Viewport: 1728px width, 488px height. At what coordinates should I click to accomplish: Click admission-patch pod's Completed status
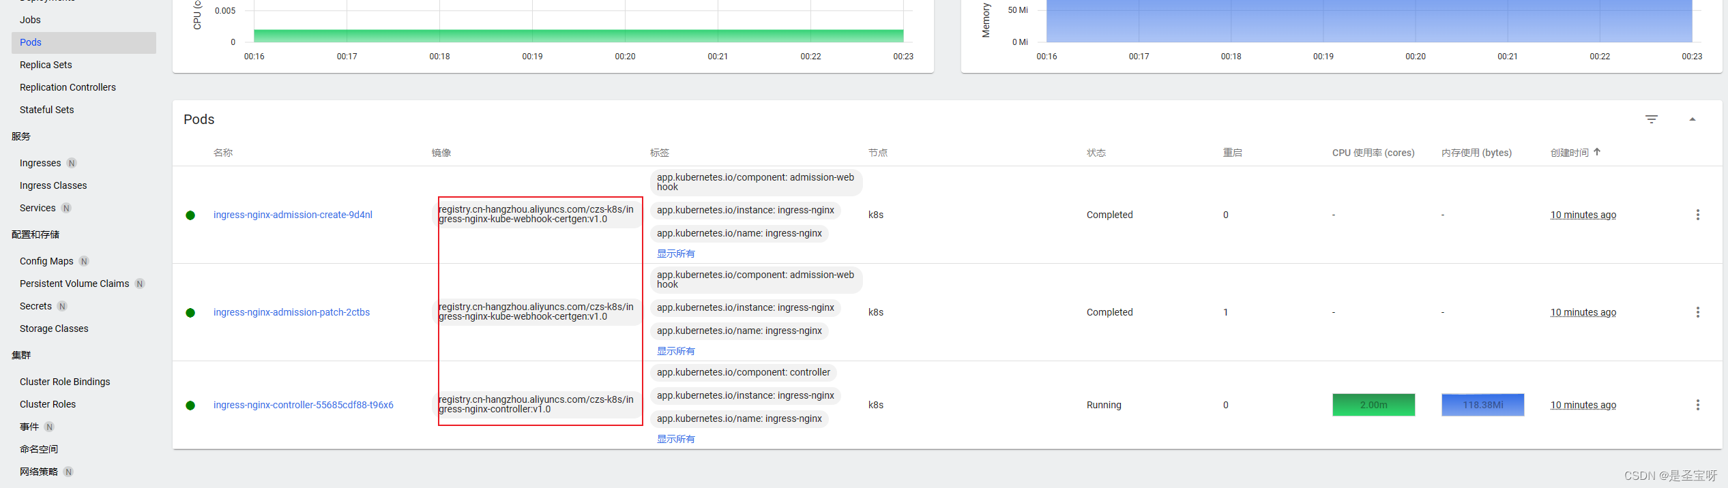(x=1110, y=312)
